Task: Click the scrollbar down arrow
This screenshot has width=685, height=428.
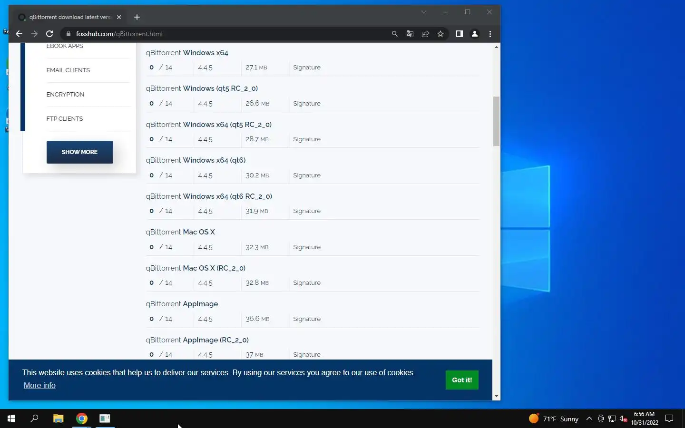Action: click(x=496, y=396)
